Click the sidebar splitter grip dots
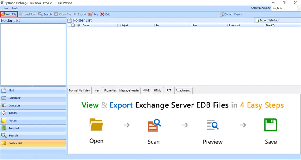301x160 pixels. 32,86
